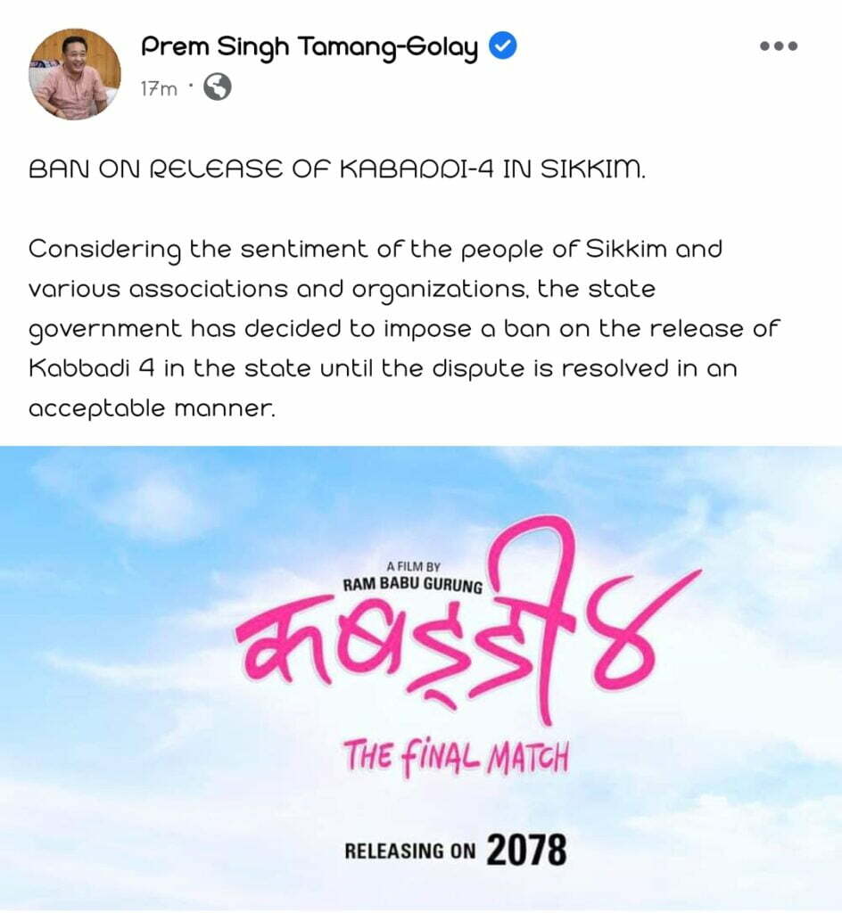
Task: Click the pink Devanagari numeral four
Action: point(642,631)
